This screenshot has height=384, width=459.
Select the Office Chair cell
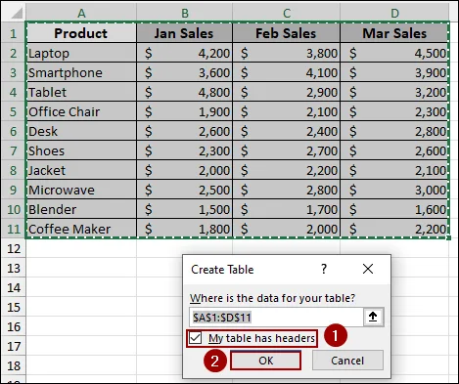(x=81, y=111)
